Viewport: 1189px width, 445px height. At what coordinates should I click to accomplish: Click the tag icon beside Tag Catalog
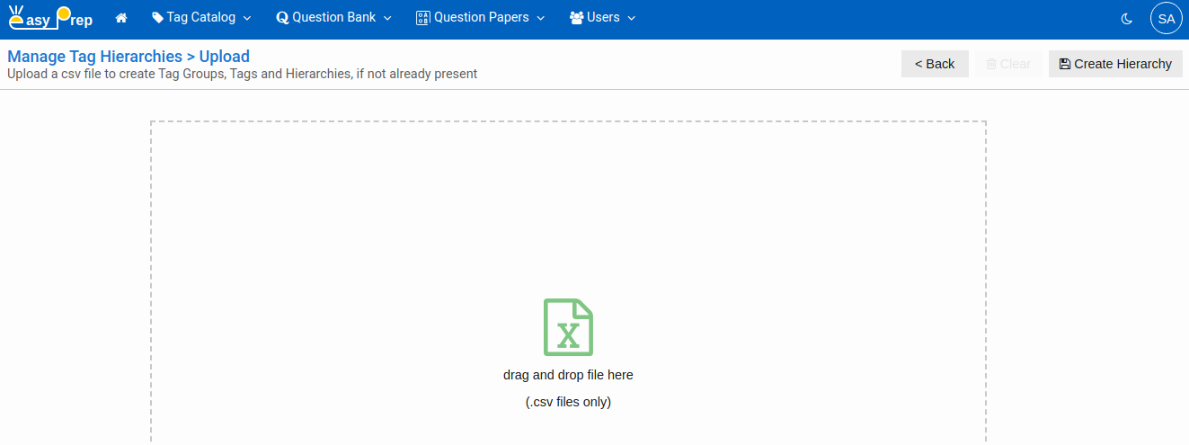click(157, 18)
